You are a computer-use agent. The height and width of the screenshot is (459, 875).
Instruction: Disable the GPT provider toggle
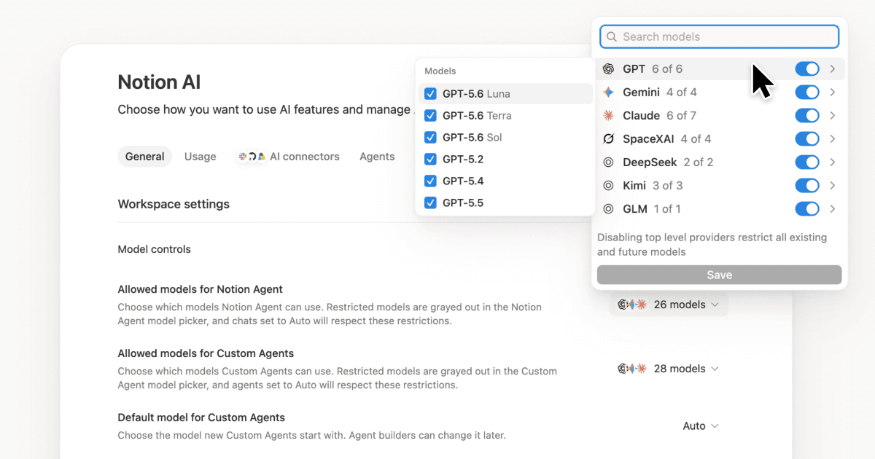[807, 69]
